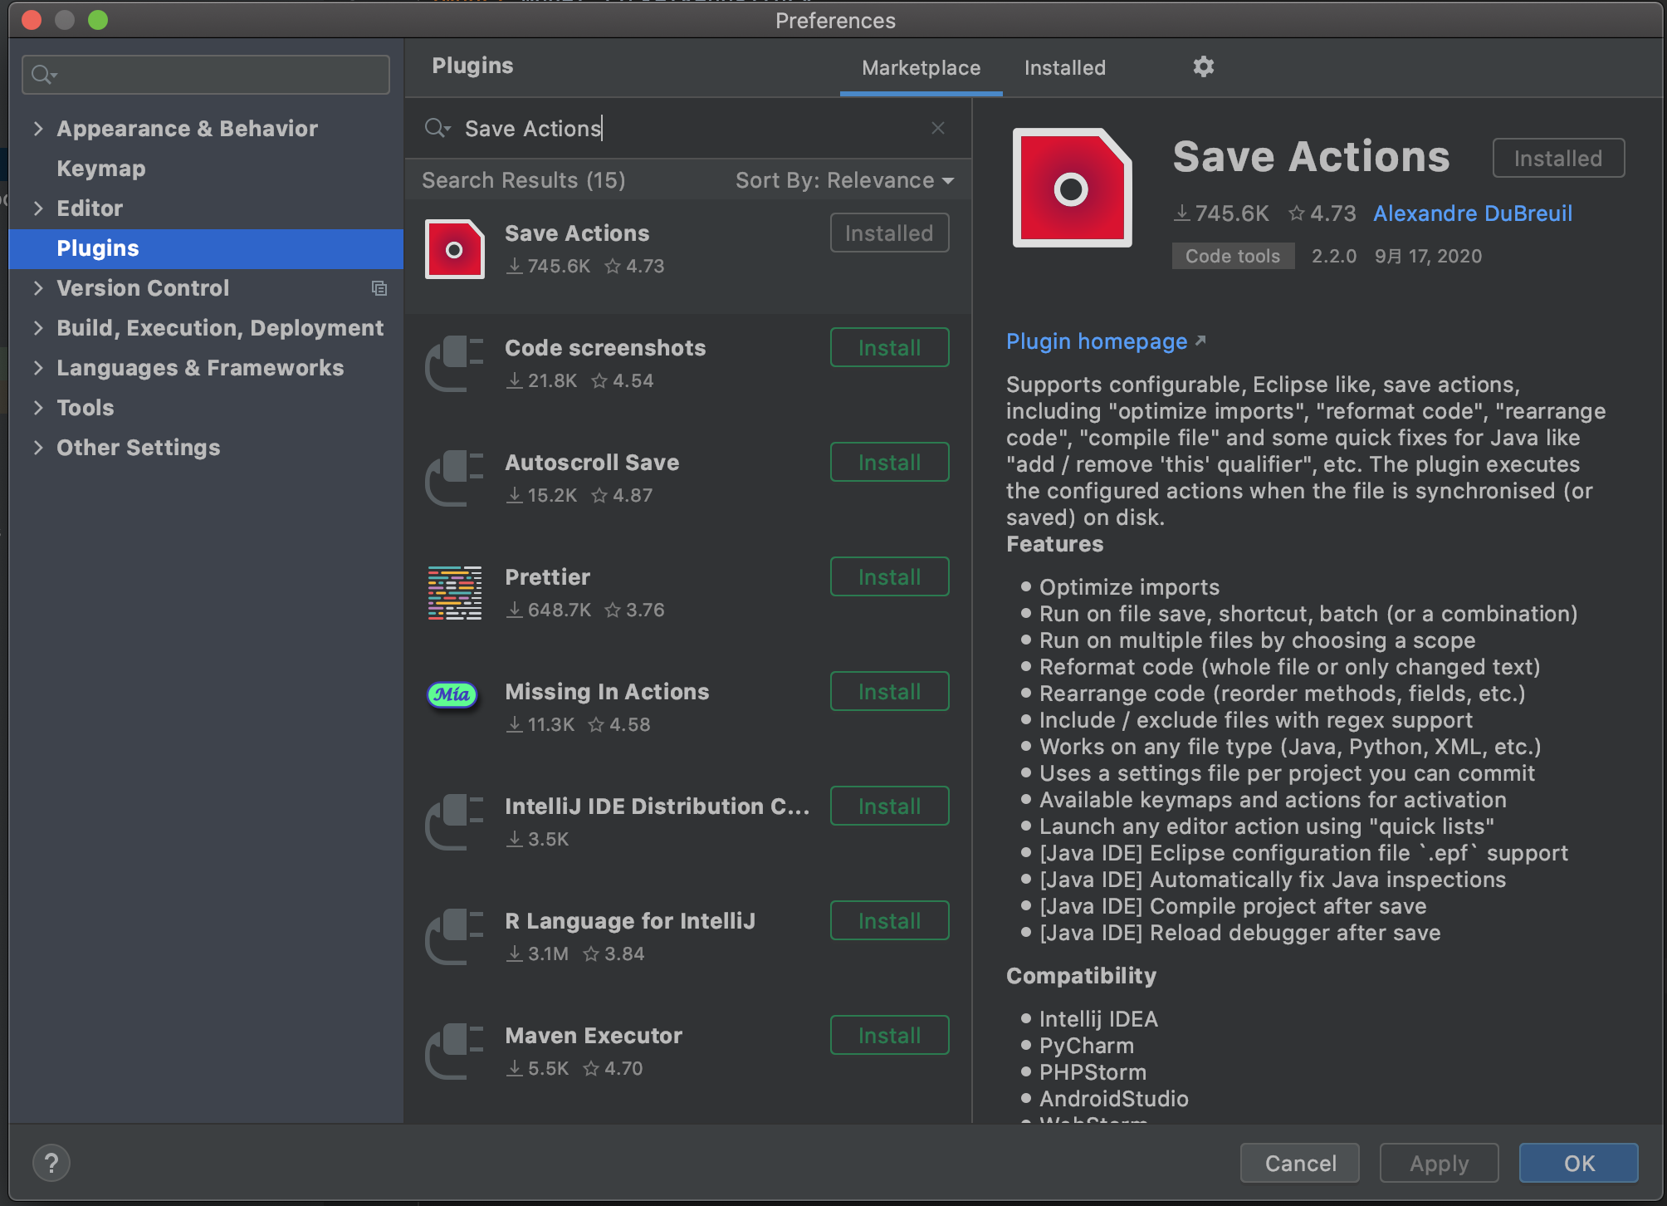Click the Code screenshots plugin icon
1667x1206 pixels.
click(x=454, y=363)
